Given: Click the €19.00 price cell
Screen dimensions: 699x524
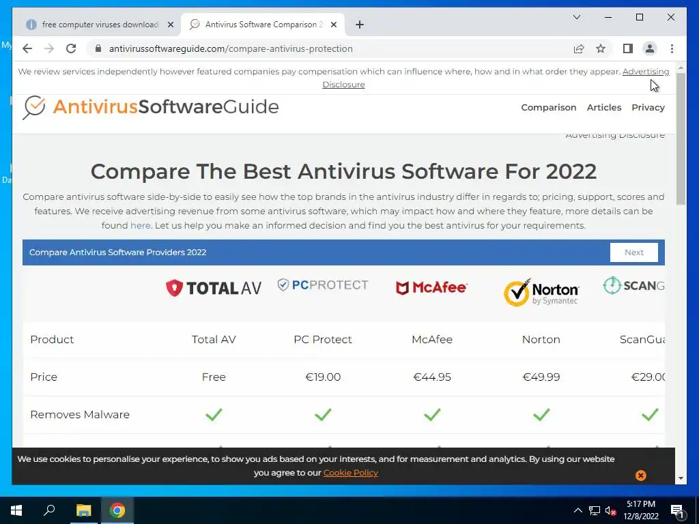Looking at the screenshot, I should pyautogui.click(x=323, y=377).
